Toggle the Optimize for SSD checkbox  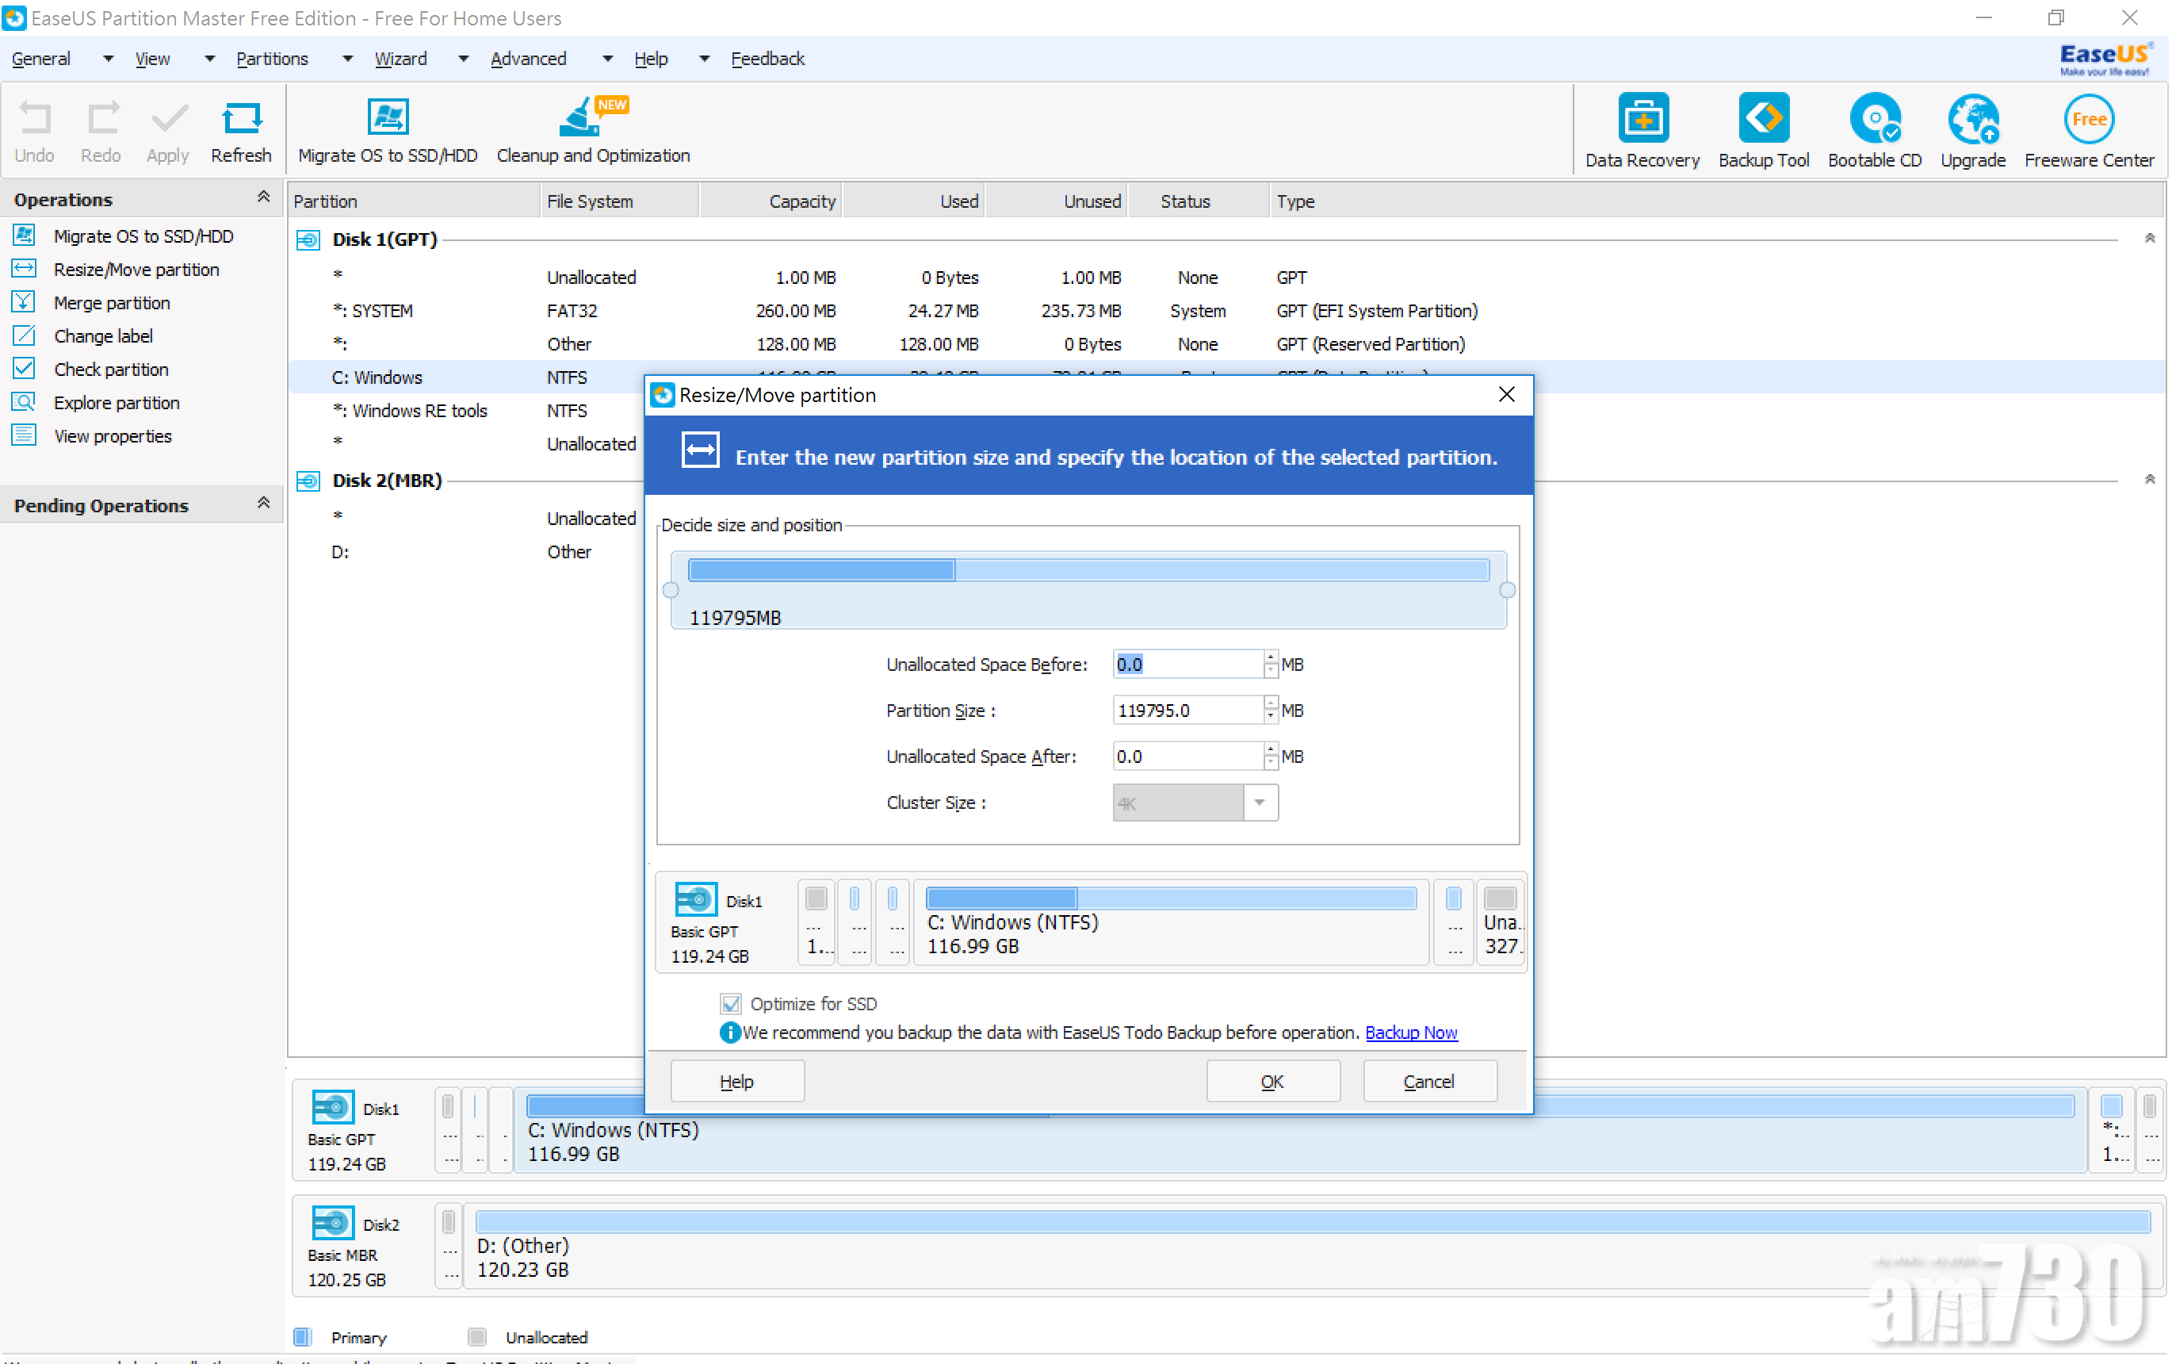click(x=730, y=1003)
